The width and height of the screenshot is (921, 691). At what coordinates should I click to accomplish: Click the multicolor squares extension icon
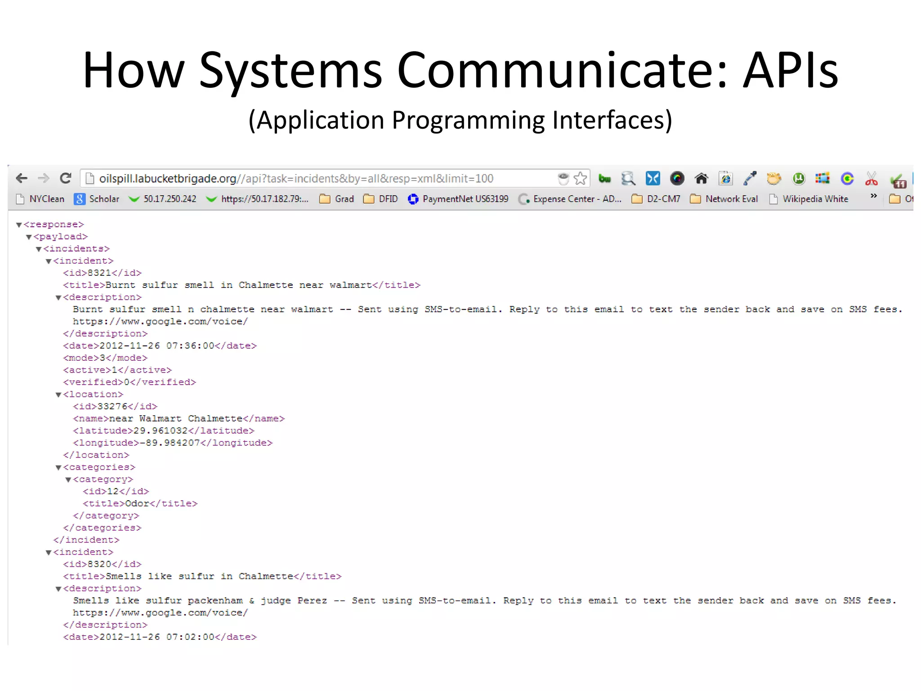(823, 179)
